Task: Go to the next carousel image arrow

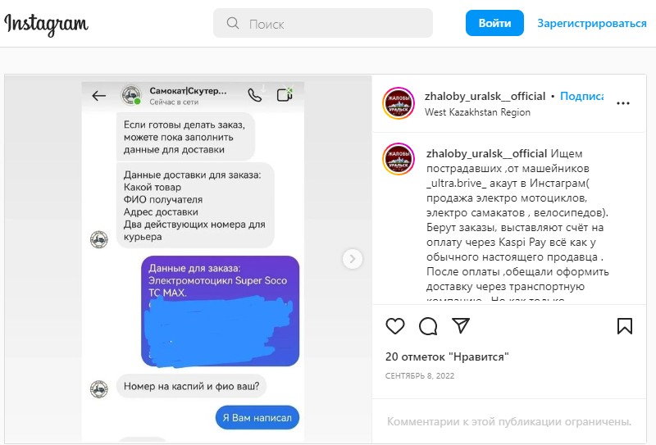Action: (x=353, y=259)
